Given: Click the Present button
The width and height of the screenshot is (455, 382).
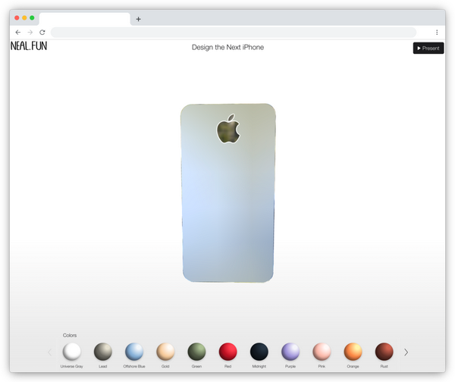Looking at the screenshot, I should [428, 49].
